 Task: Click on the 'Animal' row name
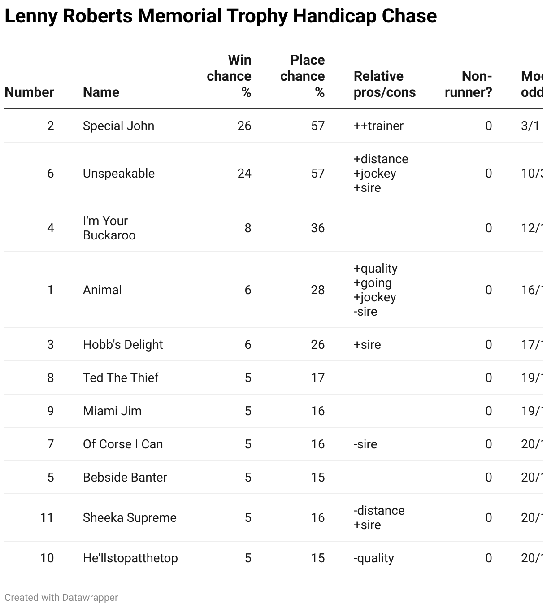(x=102, y=290)
